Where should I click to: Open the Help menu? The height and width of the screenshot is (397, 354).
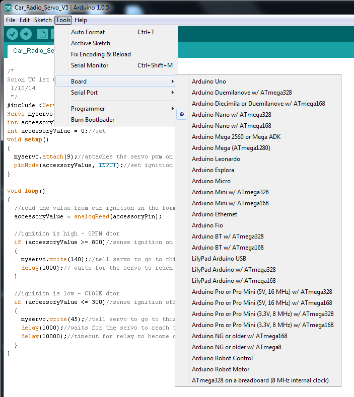81,20
